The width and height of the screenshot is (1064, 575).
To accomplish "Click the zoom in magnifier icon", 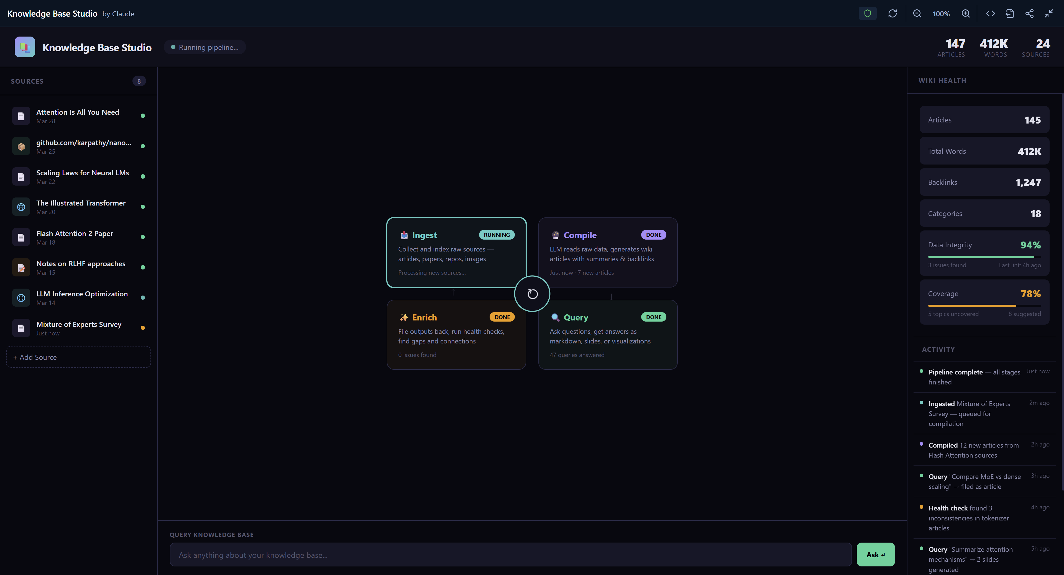I will [966, 14].
